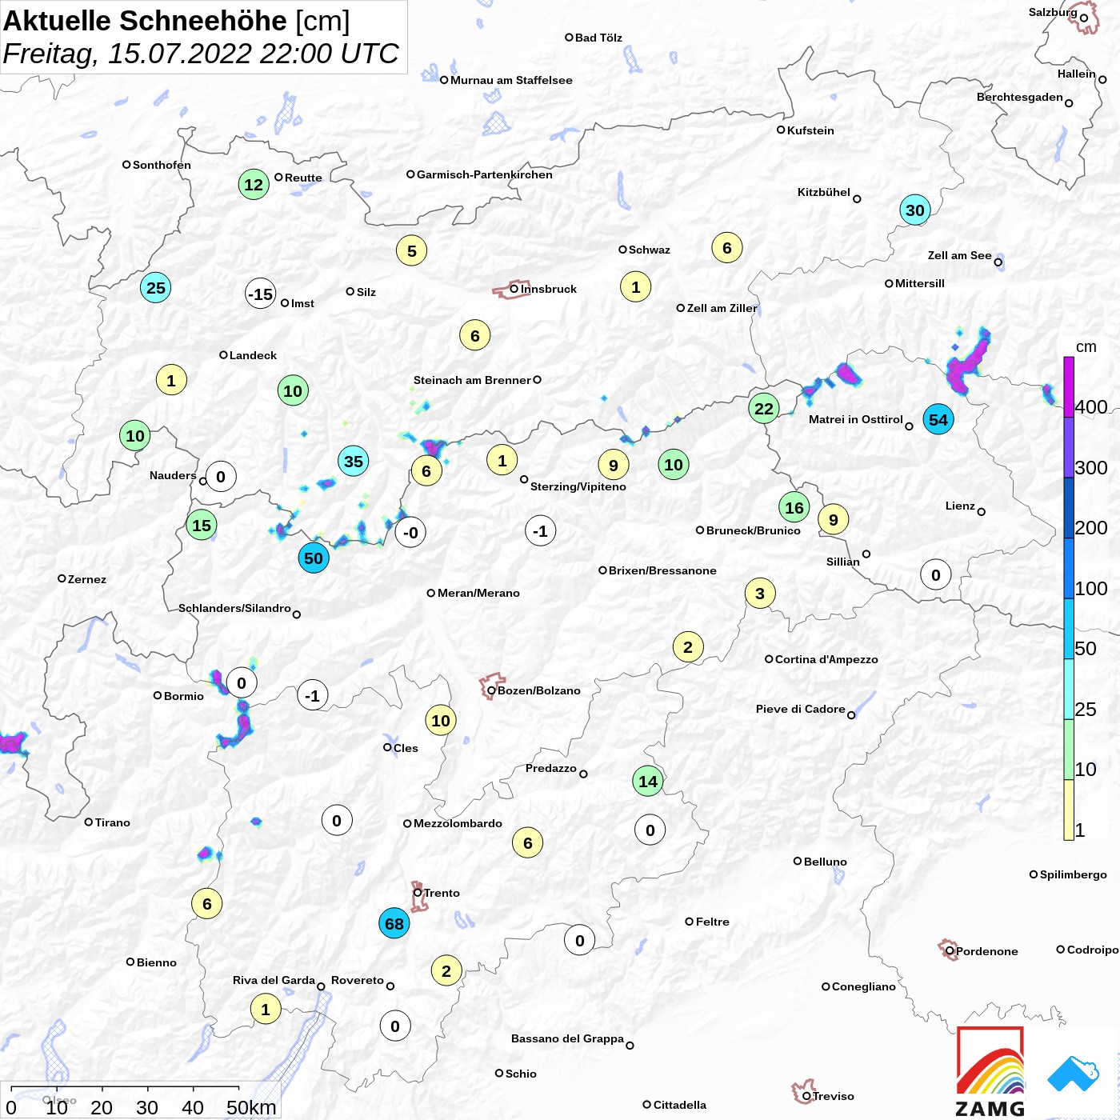Click the Sterzing/Vipiteno label
Screen dimensions: 1120x1120
point(578,486)
